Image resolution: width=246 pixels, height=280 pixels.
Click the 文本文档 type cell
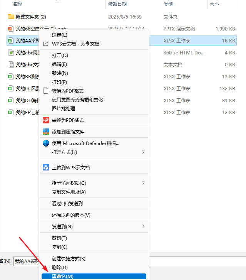(173, 65)
